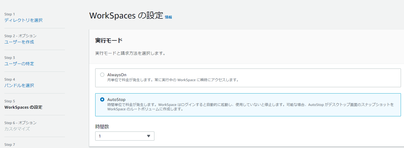Click the Step 6 - オプション label
This screenshot has height=148, width=404.
pos(20,123)
